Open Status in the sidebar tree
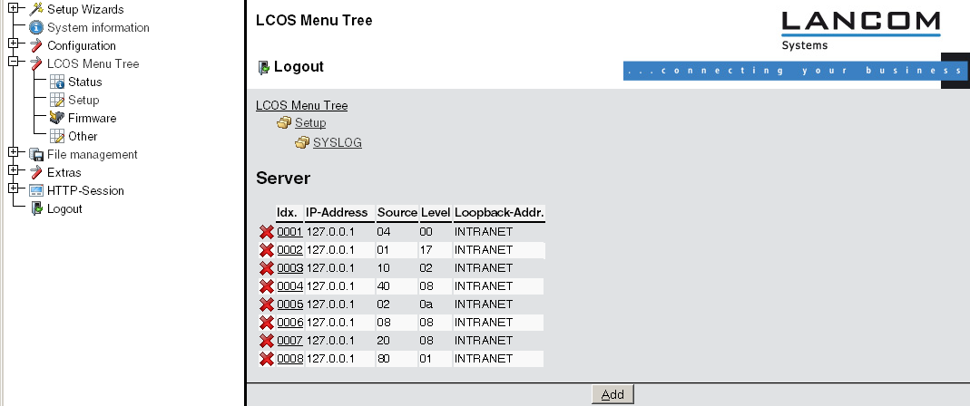The image size is (970, 406). 84,82
